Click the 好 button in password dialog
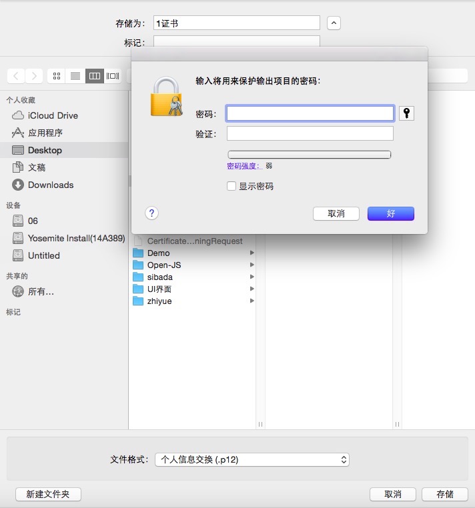Screen dimensions: 475x508 pyautogui.click(x=390, y=213)
